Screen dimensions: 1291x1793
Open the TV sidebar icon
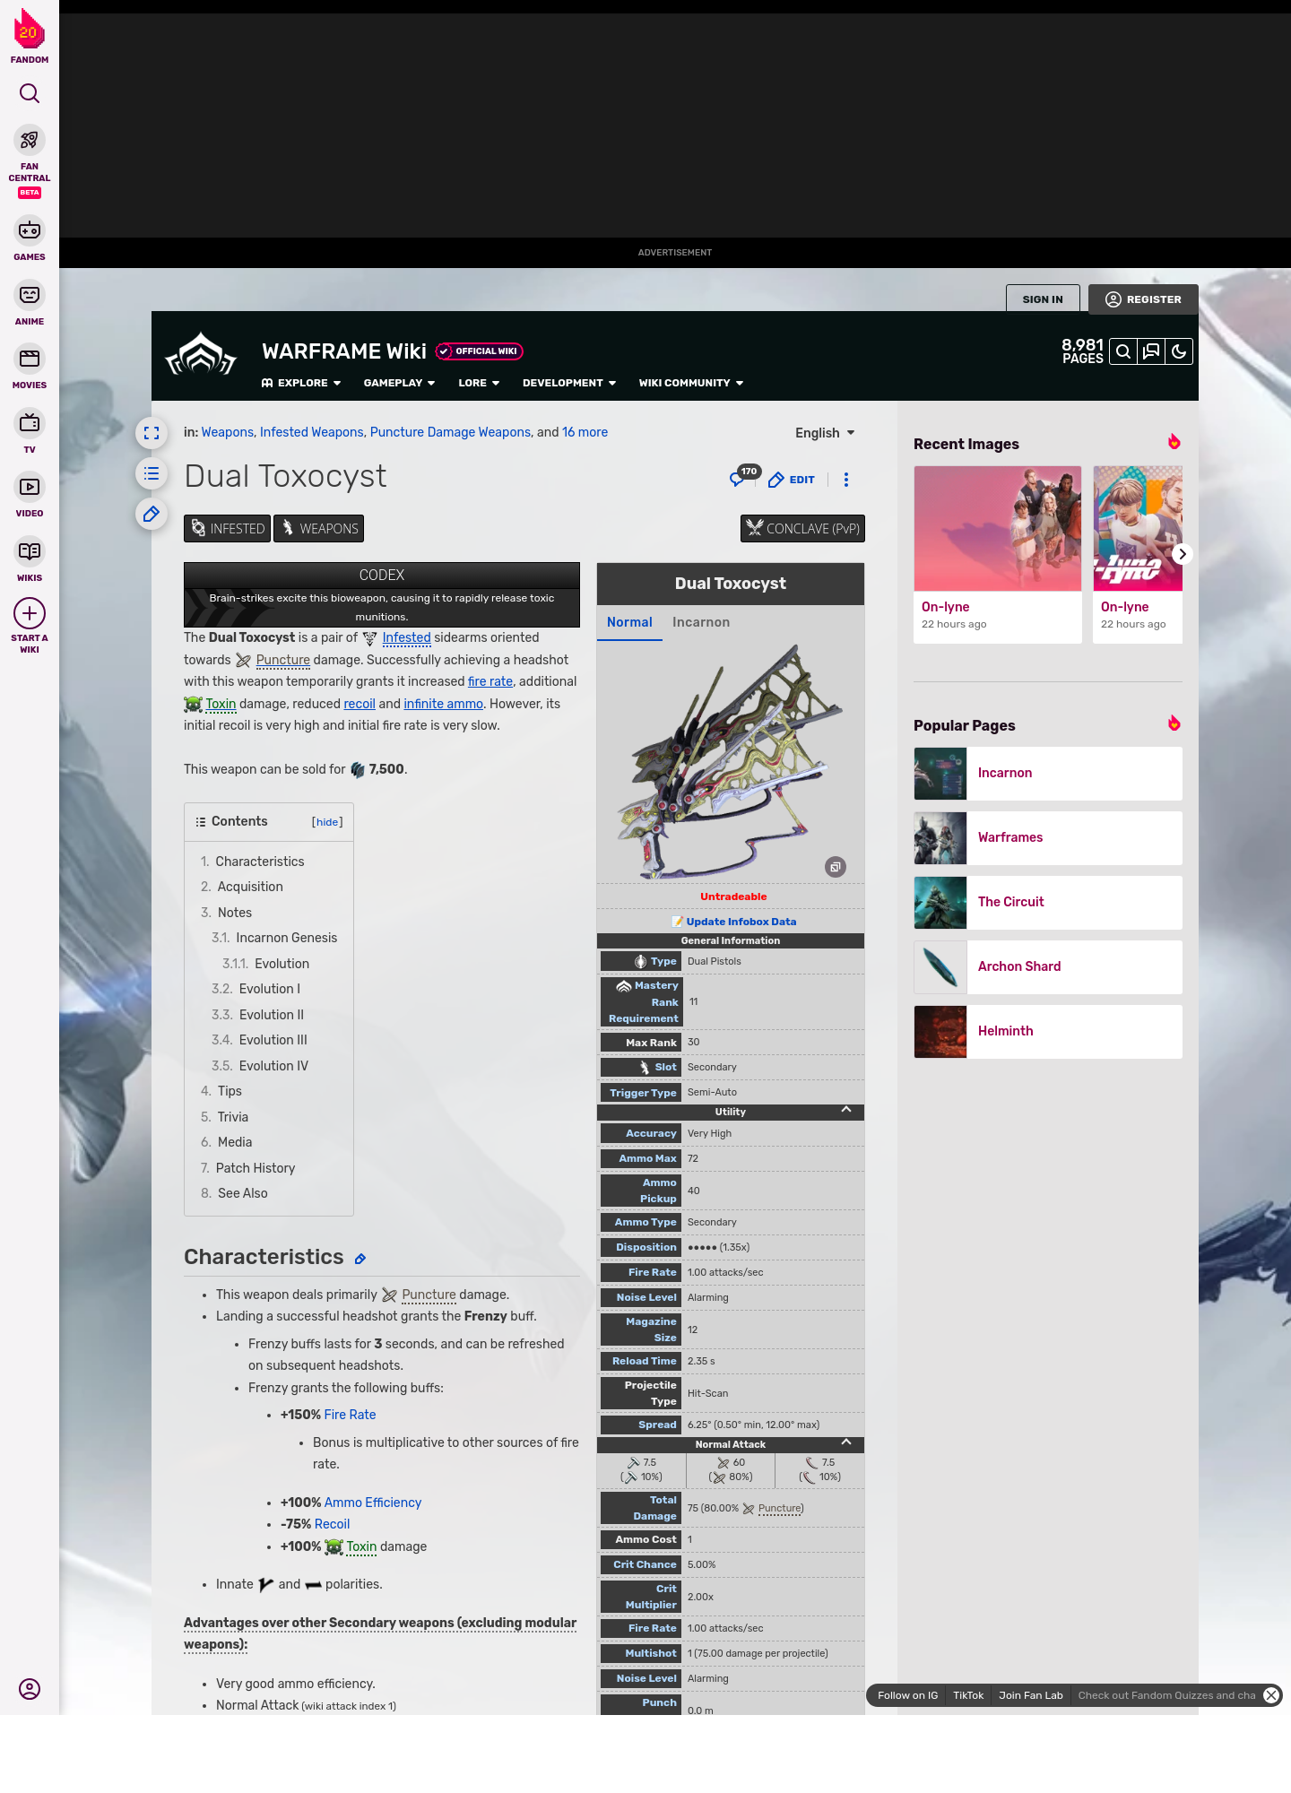tap(30, 423)
